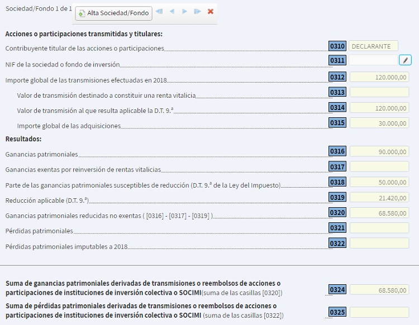419x325 pixels.
Task: Click field 0324 showing 68.580,00
Action: tap(379, 289)
